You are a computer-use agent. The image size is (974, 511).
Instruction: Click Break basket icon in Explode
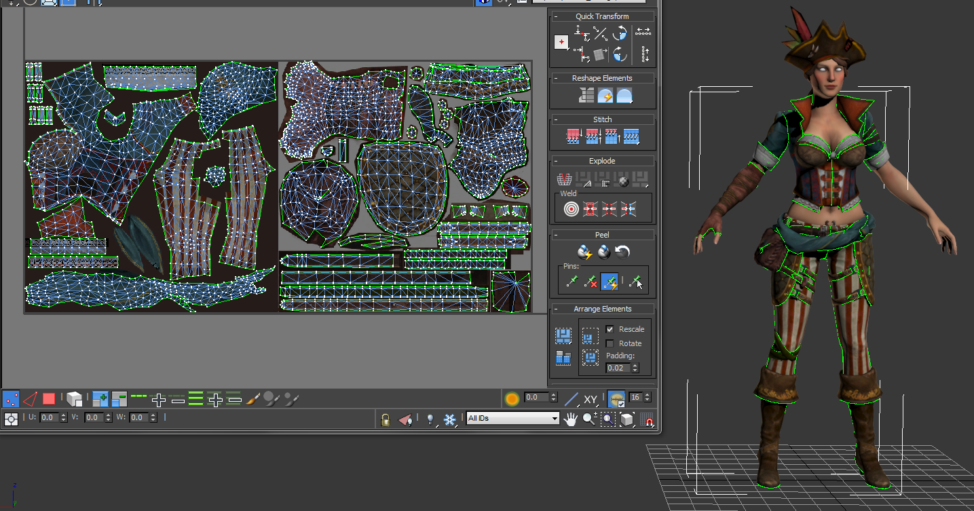click(x=565, y=180)
